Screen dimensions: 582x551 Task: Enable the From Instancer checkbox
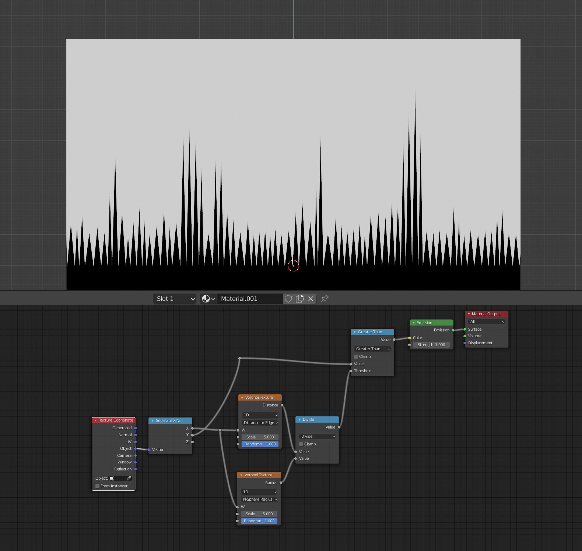[97, 486]
